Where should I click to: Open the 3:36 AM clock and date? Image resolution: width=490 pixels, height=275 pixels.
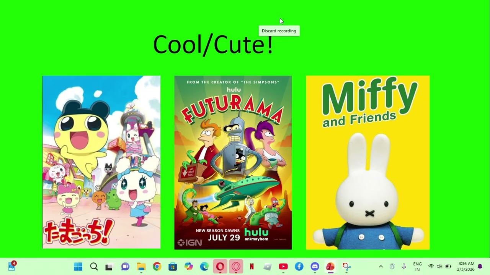(x=466, y=267)
